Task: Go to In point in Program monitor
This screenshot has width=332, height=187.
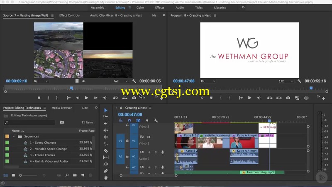Action: tap(241, 98)
